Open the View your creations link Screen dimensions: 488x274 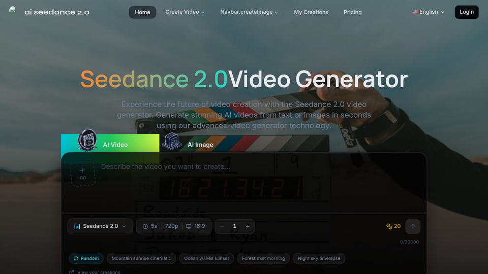tap(95, 272)
